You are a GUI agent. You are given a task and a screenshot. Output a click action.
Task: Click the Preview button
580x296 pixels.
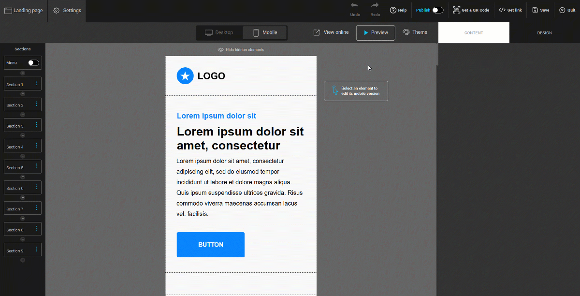(376, 33)
